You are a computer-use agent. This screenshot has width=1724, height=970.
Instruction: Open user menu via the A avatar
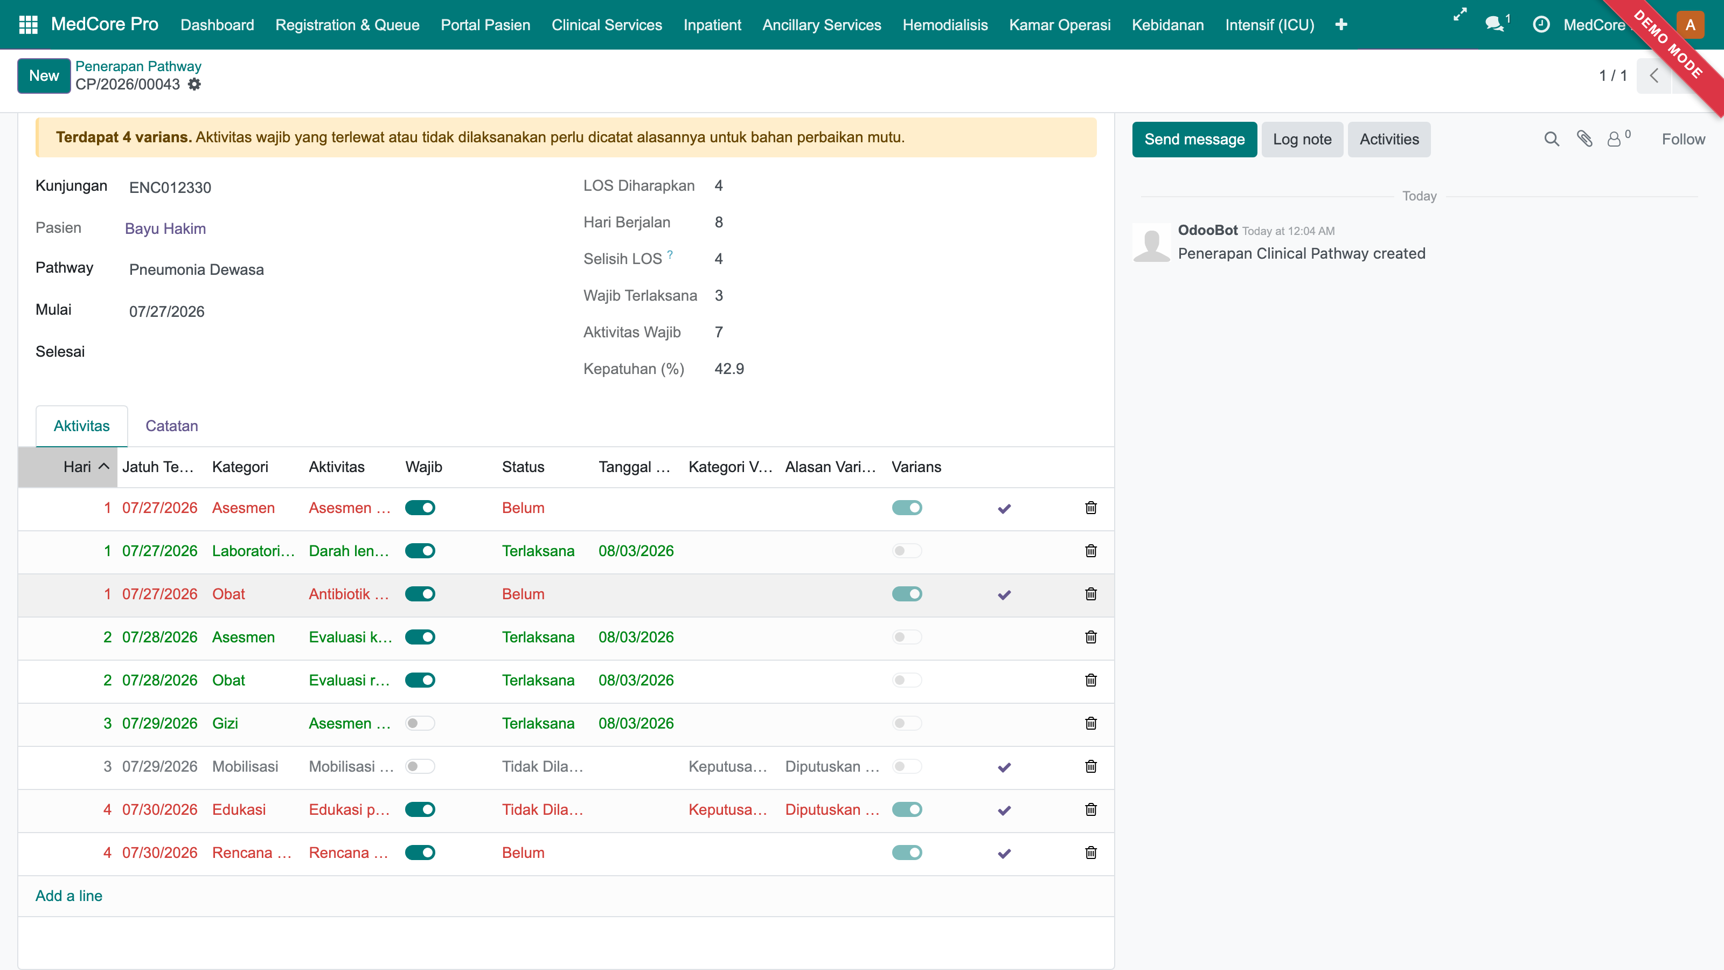coord(1690,25)
